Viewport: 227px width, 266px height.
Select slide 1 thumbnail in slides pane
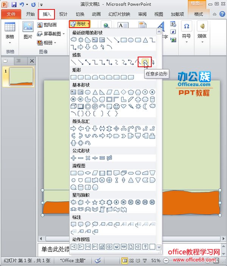click(21, 77)
